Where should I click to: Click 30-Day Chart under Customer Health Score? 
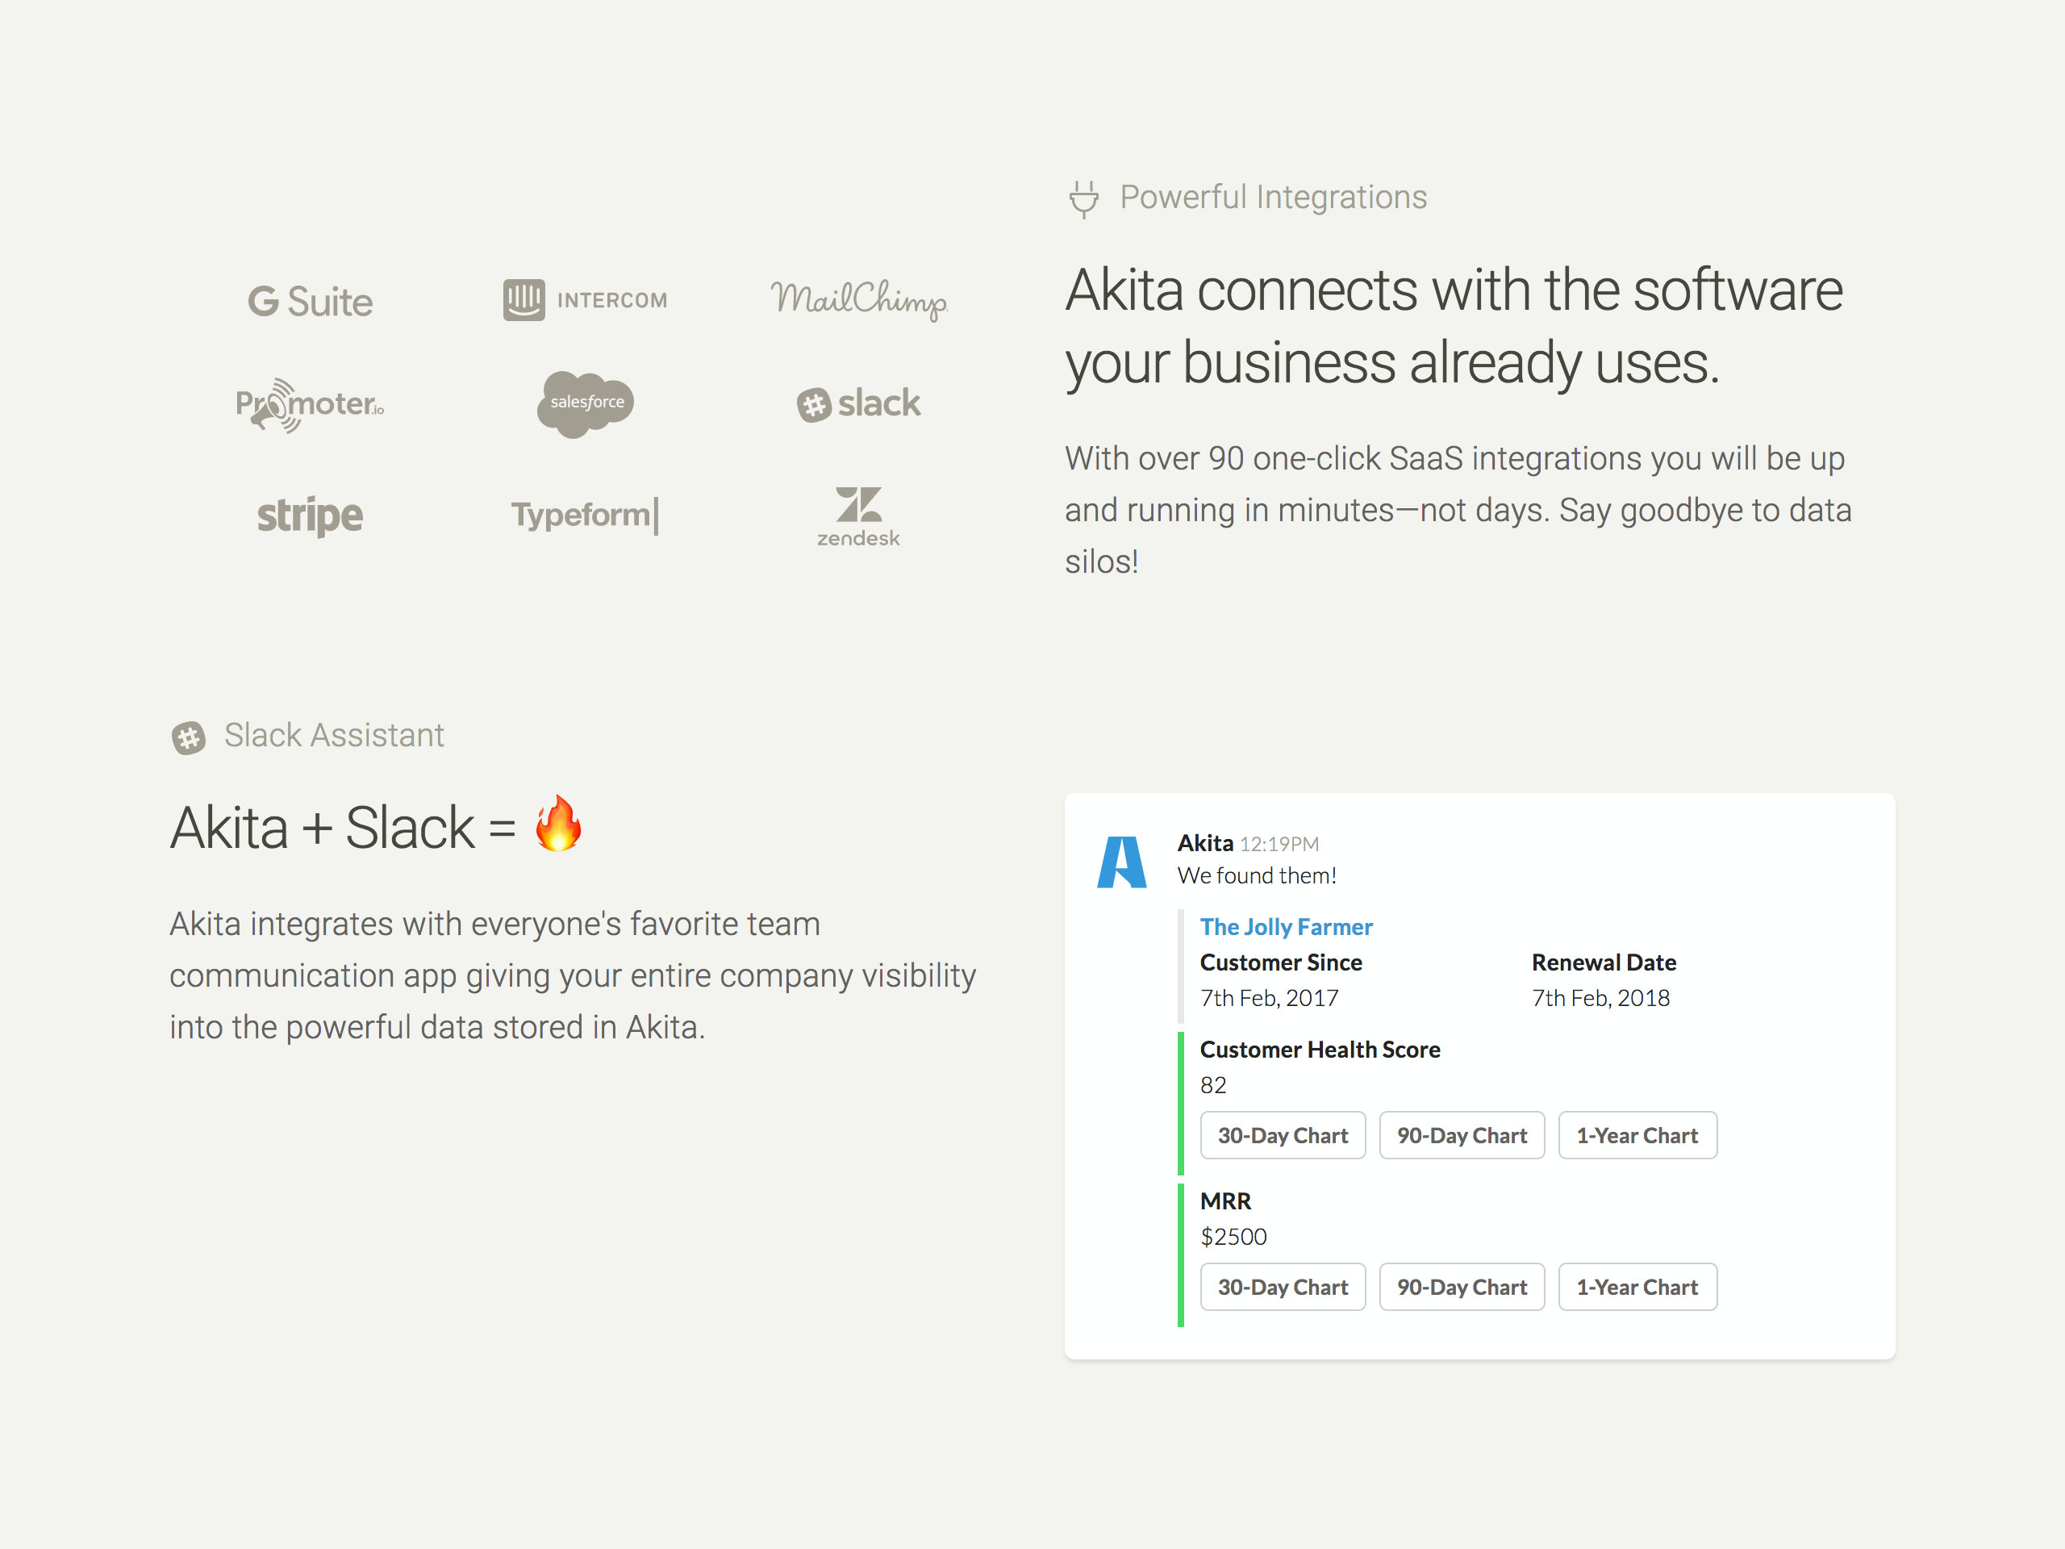tap(1283, 1135)
